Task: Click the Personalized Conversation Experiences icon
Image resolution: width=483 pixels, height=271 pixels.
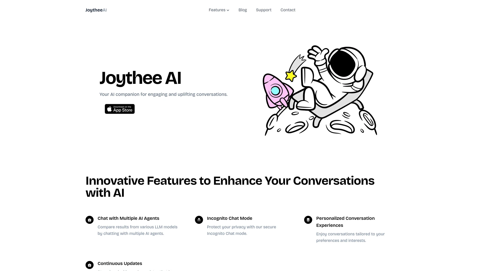Action: (x=308, y=220)
